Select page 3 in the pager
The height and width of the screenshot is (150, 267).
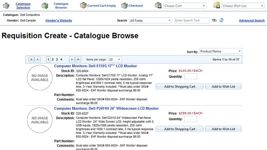click(x=57, y=59)
